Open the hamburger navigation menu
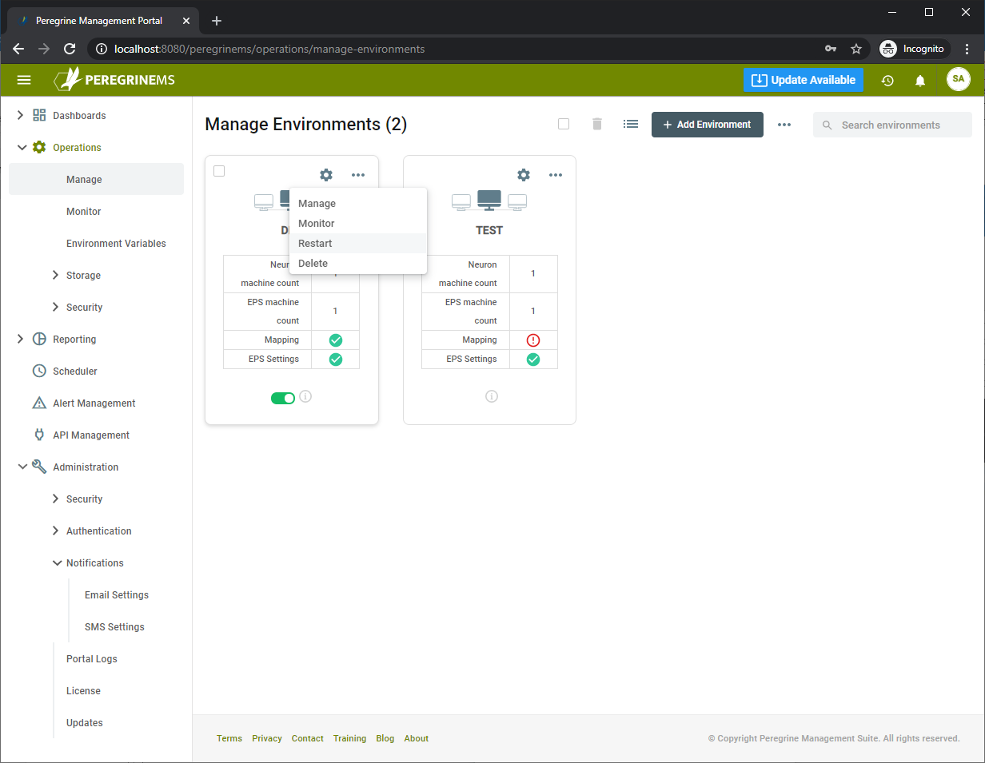The width and height of the screenshot is (985, 763). [24, 80]
